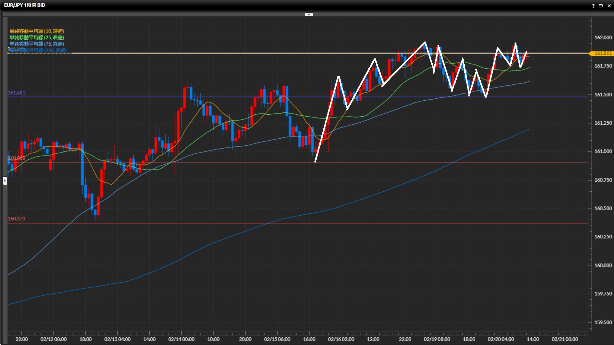Click the 02/20 04:00 time axis label
This screenshot has width=614, height=345.
coord(501,339)
